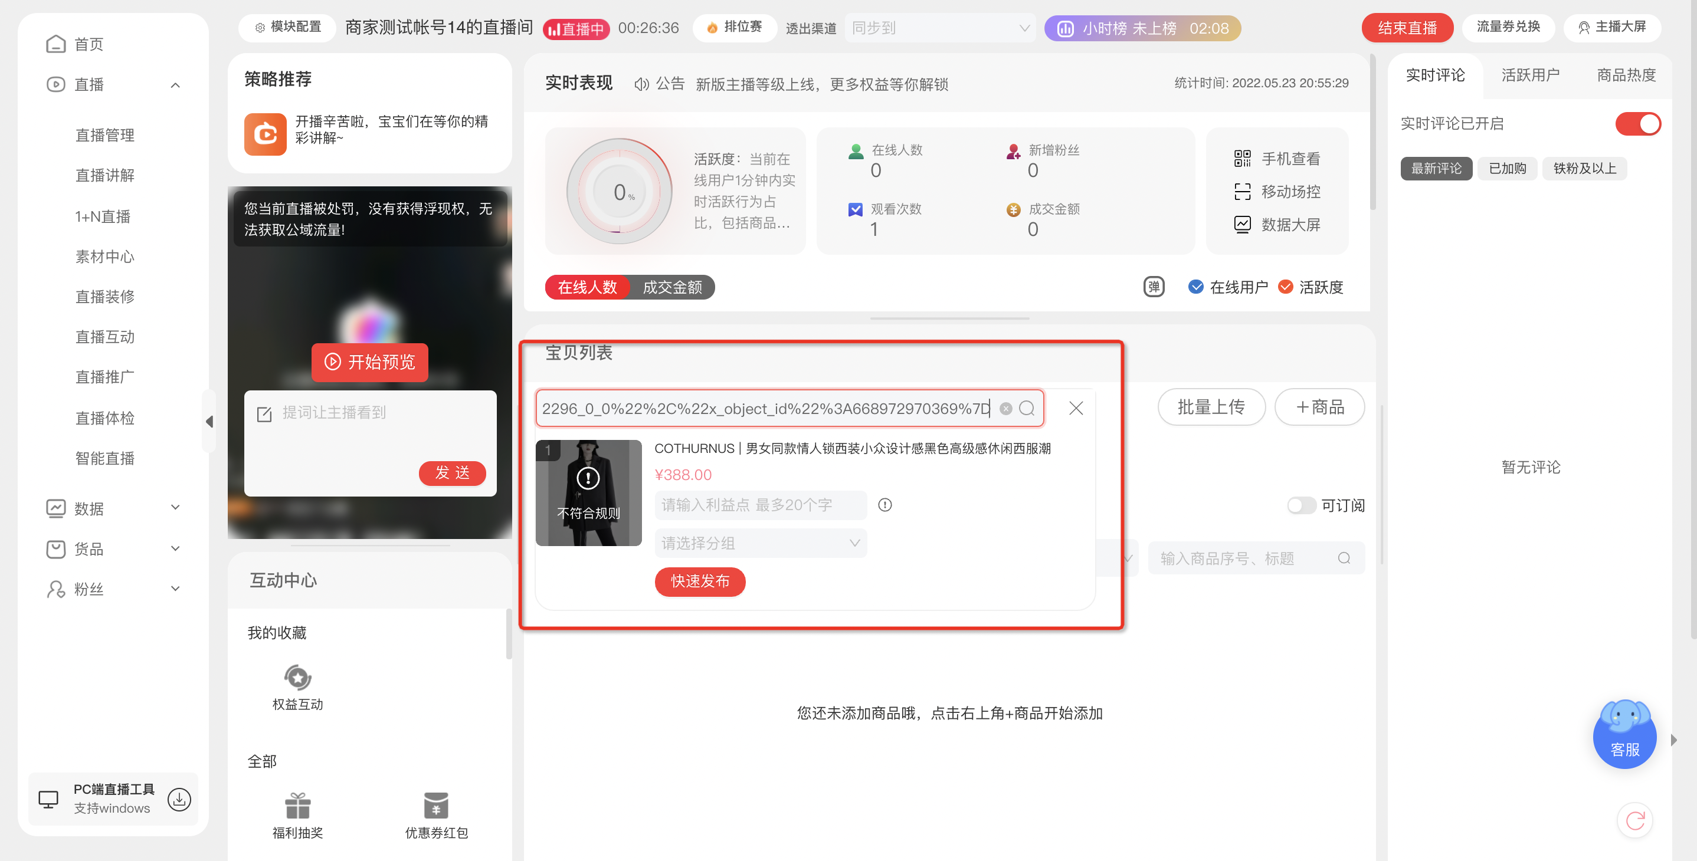Switch to 实时评论 tab

click(x=1435, y=75)
